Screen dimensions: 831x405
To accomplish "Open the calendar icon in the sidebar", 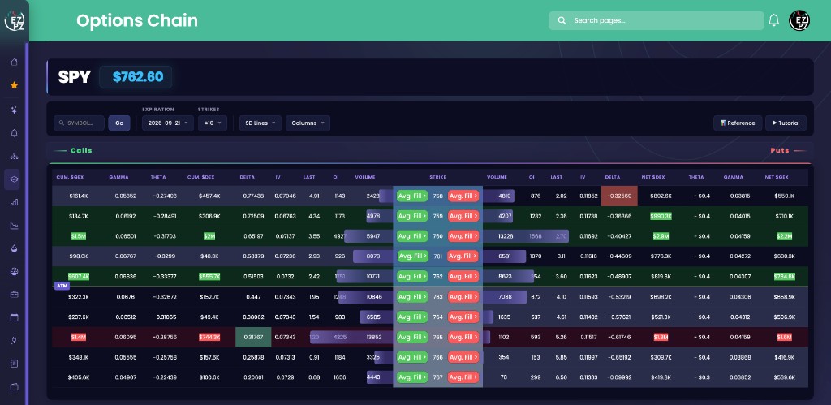I will point(15,317).
